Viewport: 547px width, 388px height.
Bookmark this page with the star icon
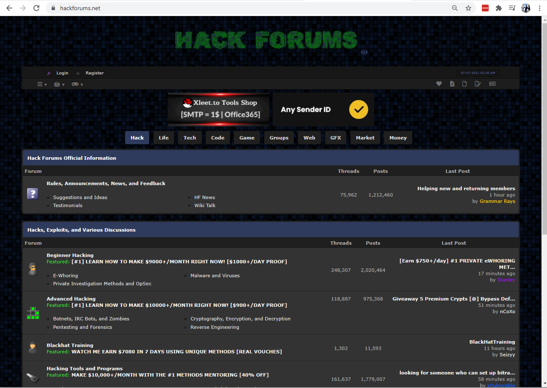pos(468,8)
